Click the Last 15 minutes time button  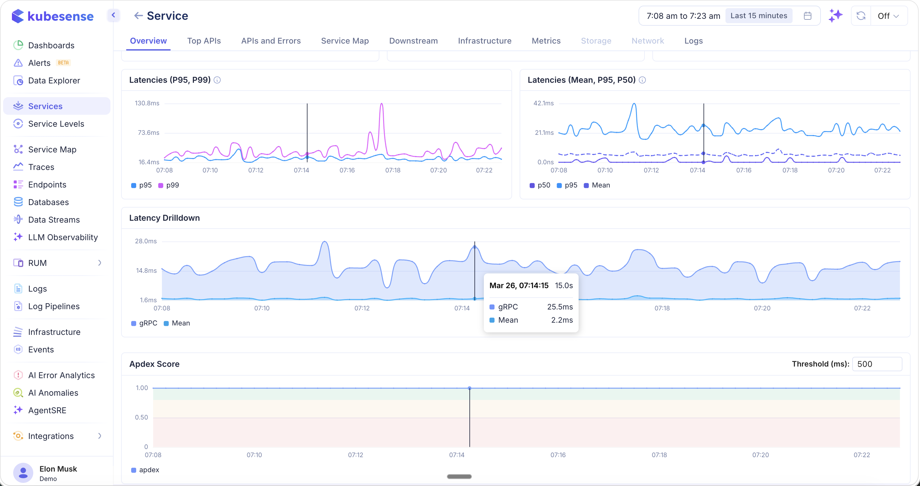(x=759, y=15)
